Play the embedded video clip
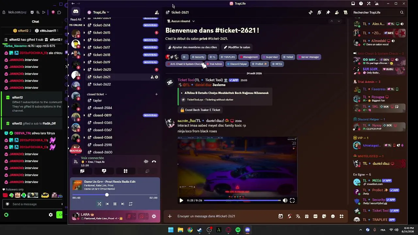 click(x=181, y=201)
